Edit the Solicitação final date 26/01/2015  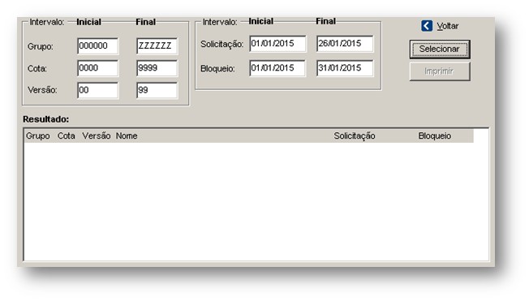(x=345, y=44)
